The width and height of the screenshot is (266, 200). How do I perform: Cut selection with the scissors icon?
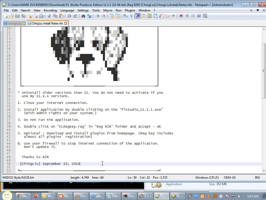(x=49, y=16)
